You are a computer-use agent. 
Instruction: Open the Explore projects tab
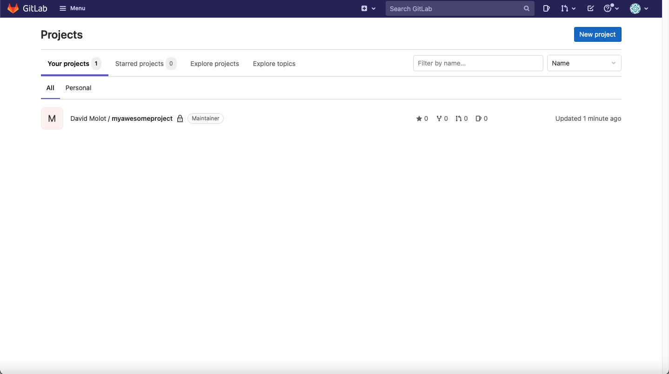(x=214, y=64)
